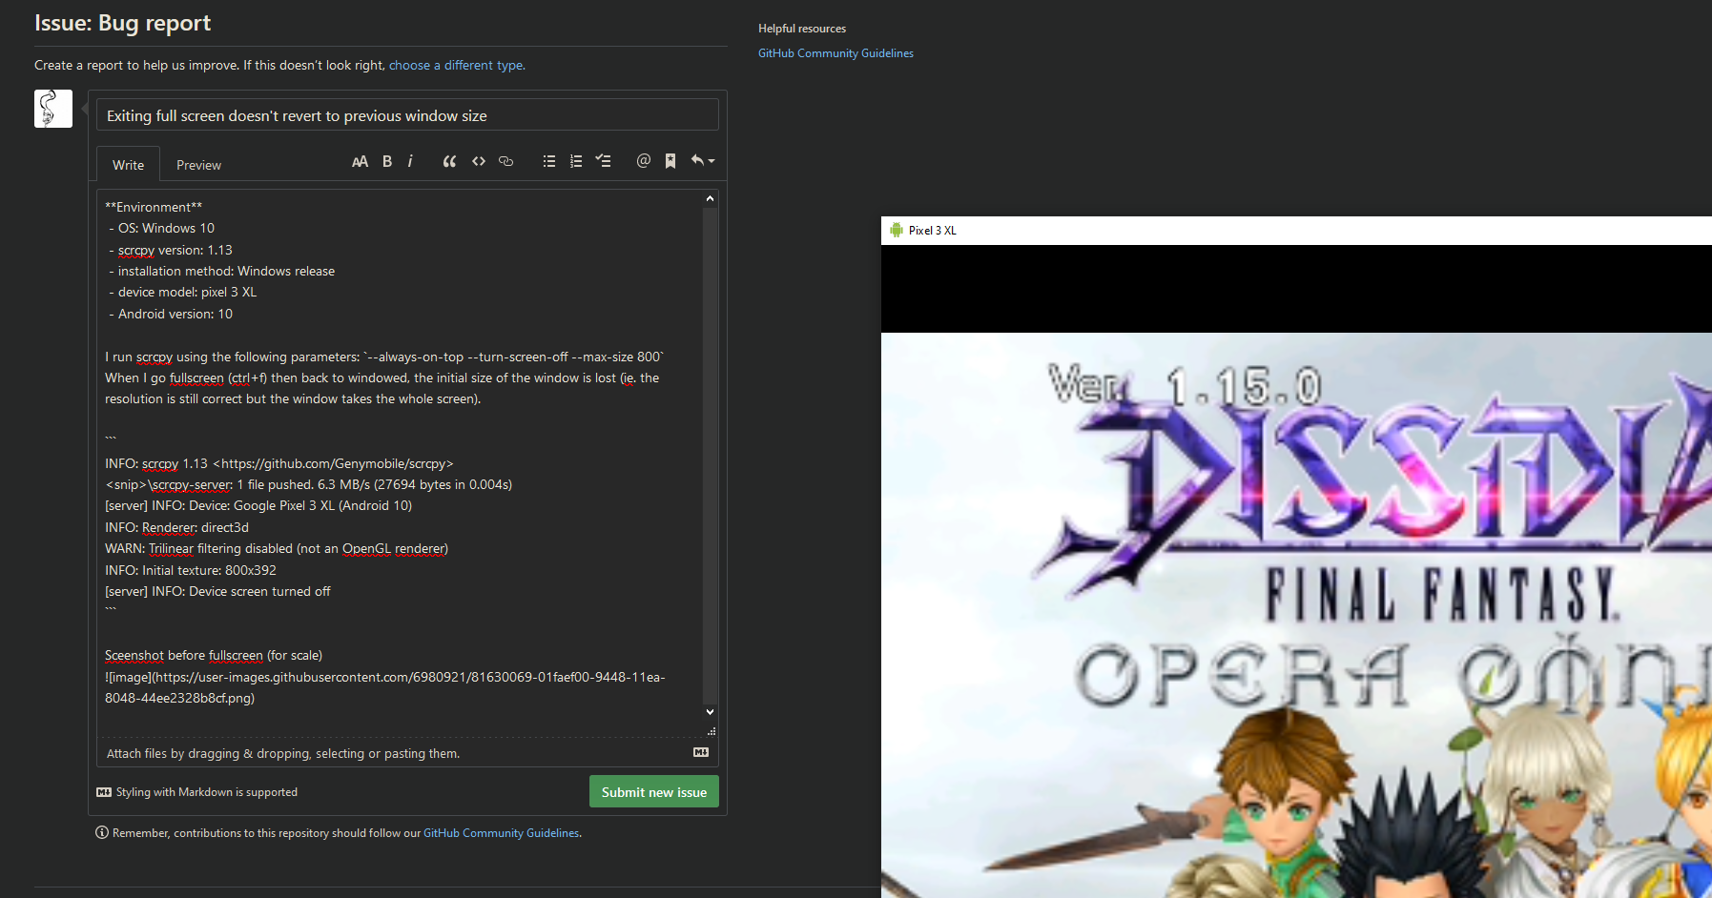Switch to the Preview tab

click(x=197, y=164)
